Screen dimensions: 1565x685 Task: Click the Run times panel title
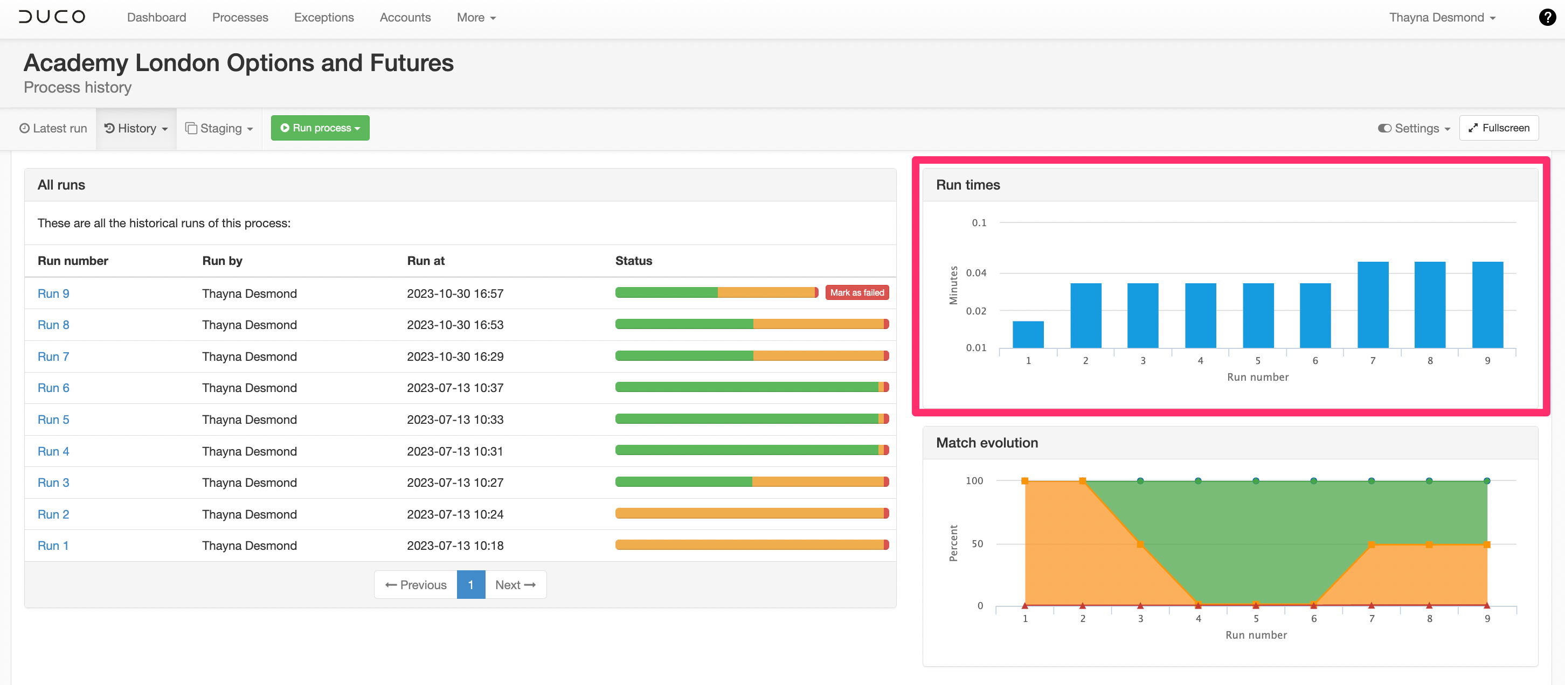click(968, 185)
